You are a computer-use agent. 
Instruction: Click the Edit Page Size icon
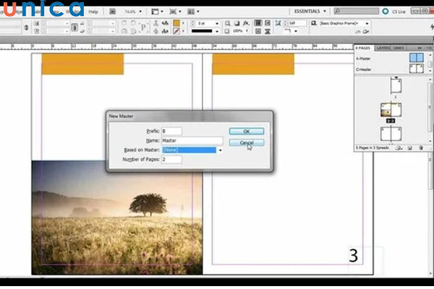(x=399, y=148)
